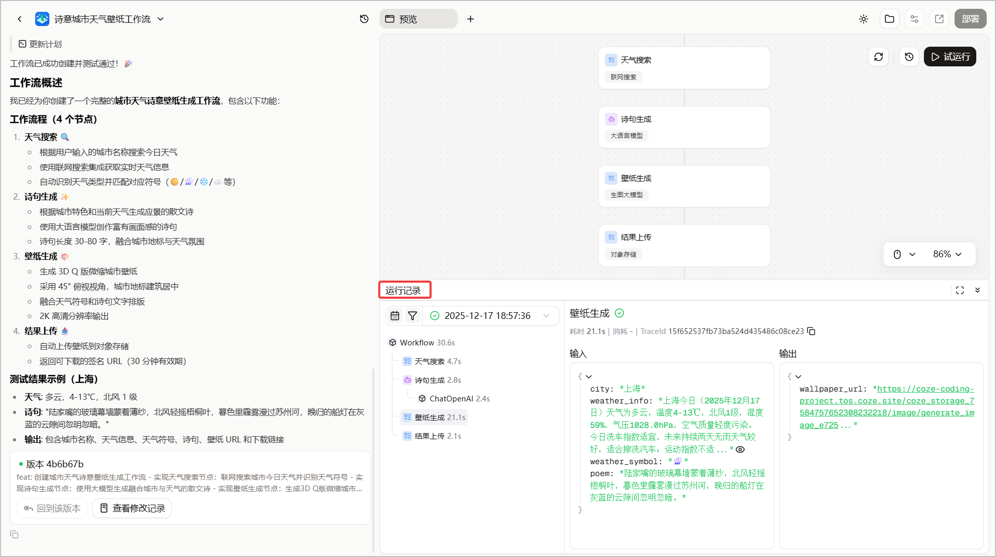Open the project logo icon
The height and width of the screenshot is (557, 996).
pyautogui.click(x=42, y=19)
